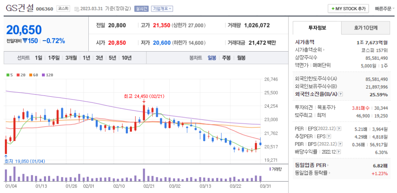Viewport: 397px width, 193px height.
Task: Click the 투자의견 label
Action: point(305,108)
